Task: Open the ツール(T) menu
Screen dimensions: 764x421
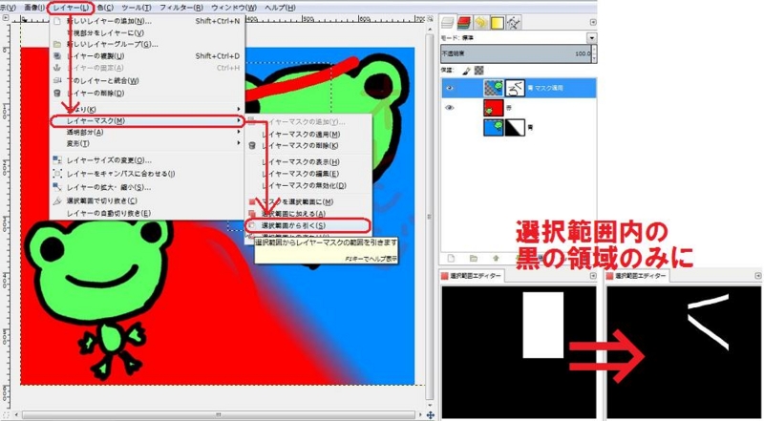Action: [137, 8]
